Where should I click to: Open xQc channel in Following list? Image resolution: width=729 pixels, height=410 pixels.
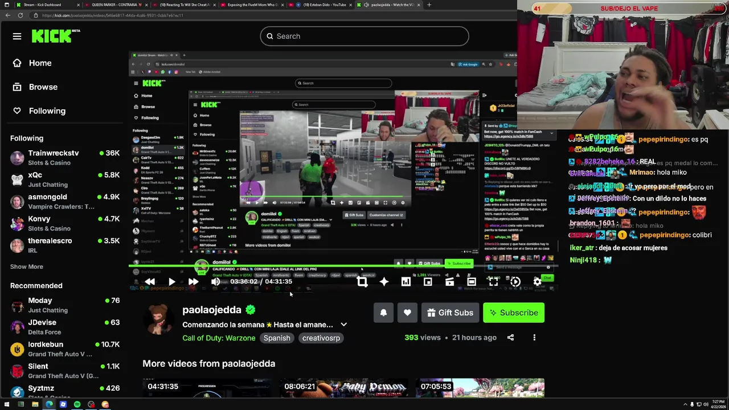[x=65, y=179]
